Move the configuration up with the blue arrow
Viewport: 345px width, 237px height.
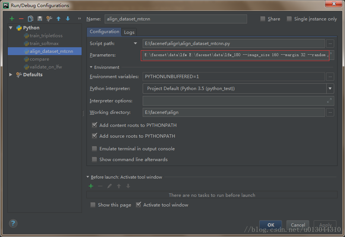click(58, 19)
